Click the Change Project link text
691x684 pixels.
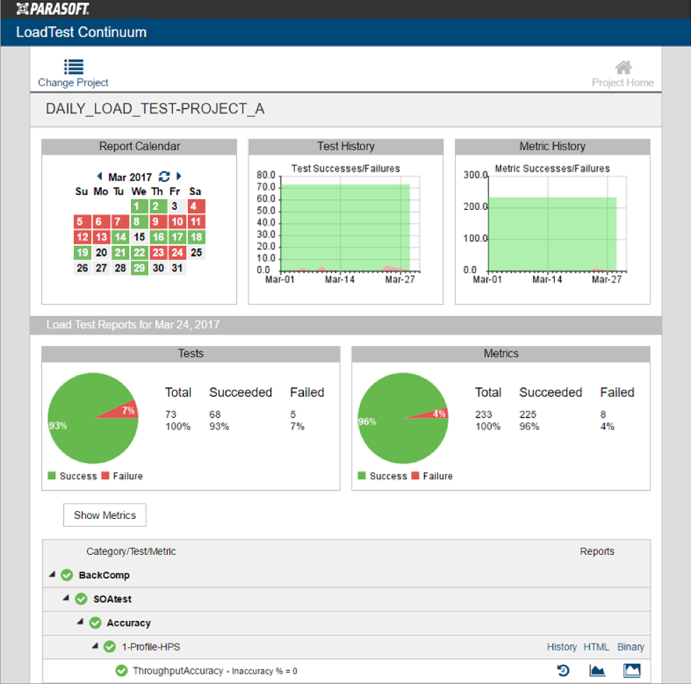click(73, 82)
